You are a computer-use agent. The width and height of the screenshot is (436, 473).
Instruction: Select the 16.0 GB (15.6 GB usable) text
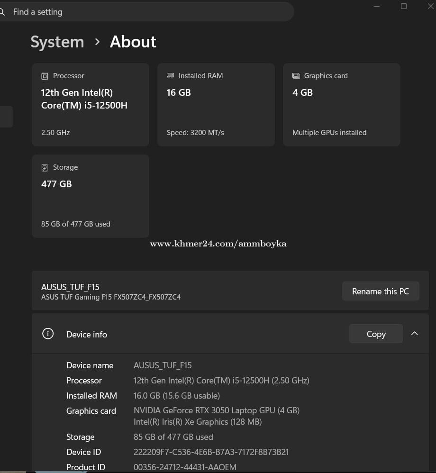coord(177,395)
